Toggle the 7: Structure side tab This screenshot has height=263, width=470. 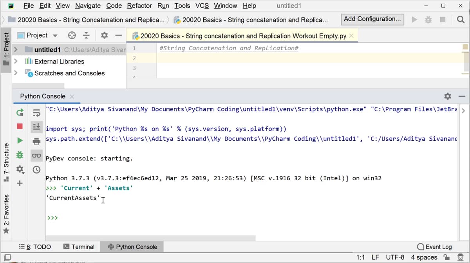[x=6, y=163]
